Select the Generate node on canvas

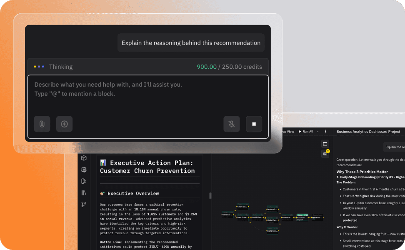227,215
